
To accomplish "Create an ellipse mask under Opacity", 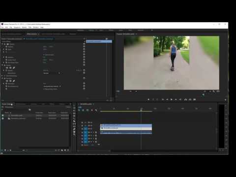I will pos(7,68).
